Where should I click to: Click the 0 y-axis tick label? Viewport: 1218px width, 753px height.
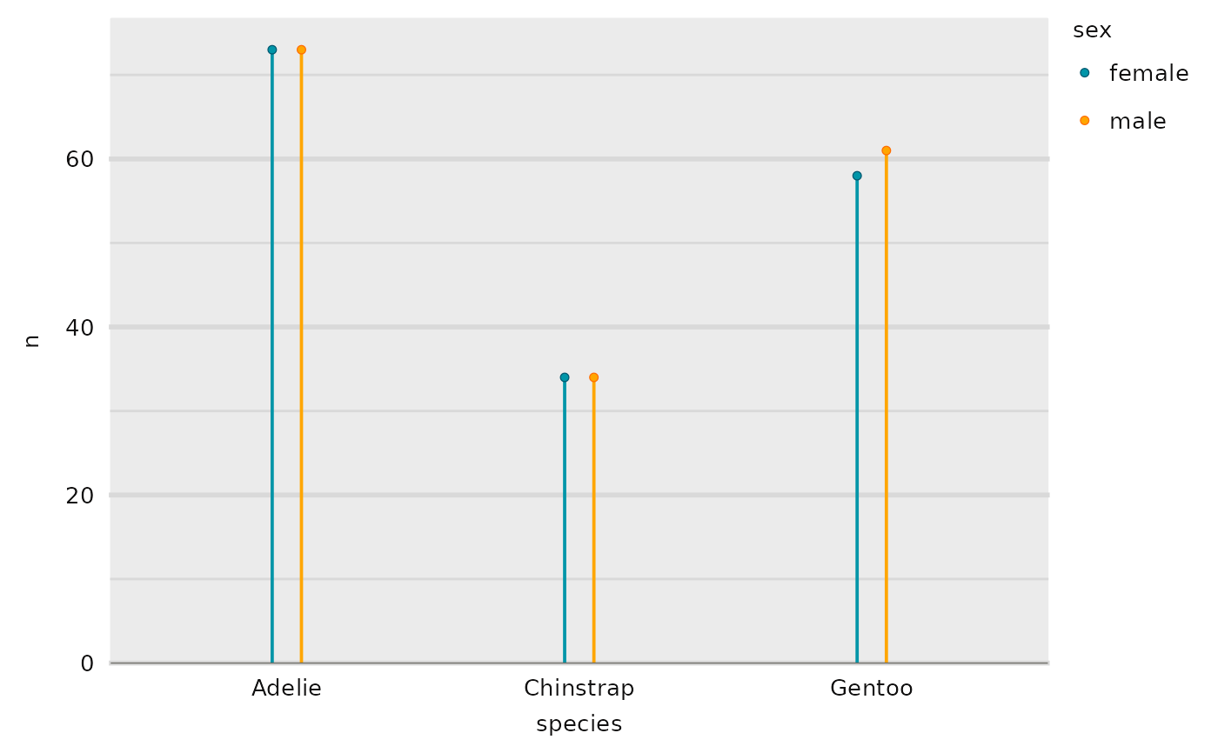[x=87, y=663]
